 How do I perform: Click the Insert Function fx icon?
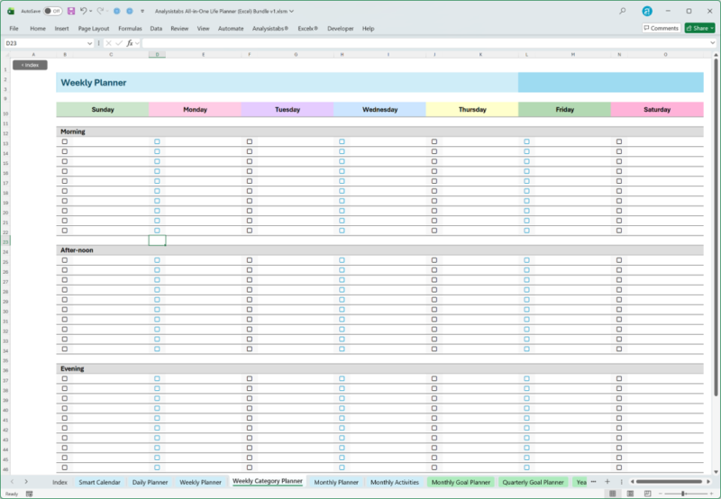[130, 43]
